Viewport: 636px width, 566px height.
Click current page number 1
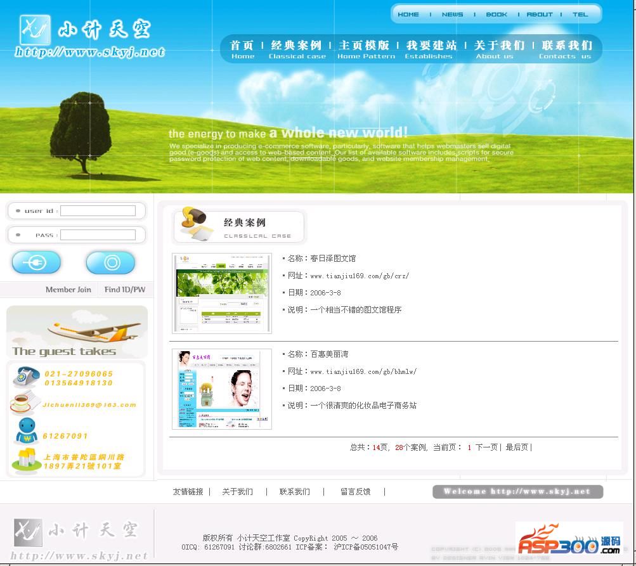tap(469, 447)
